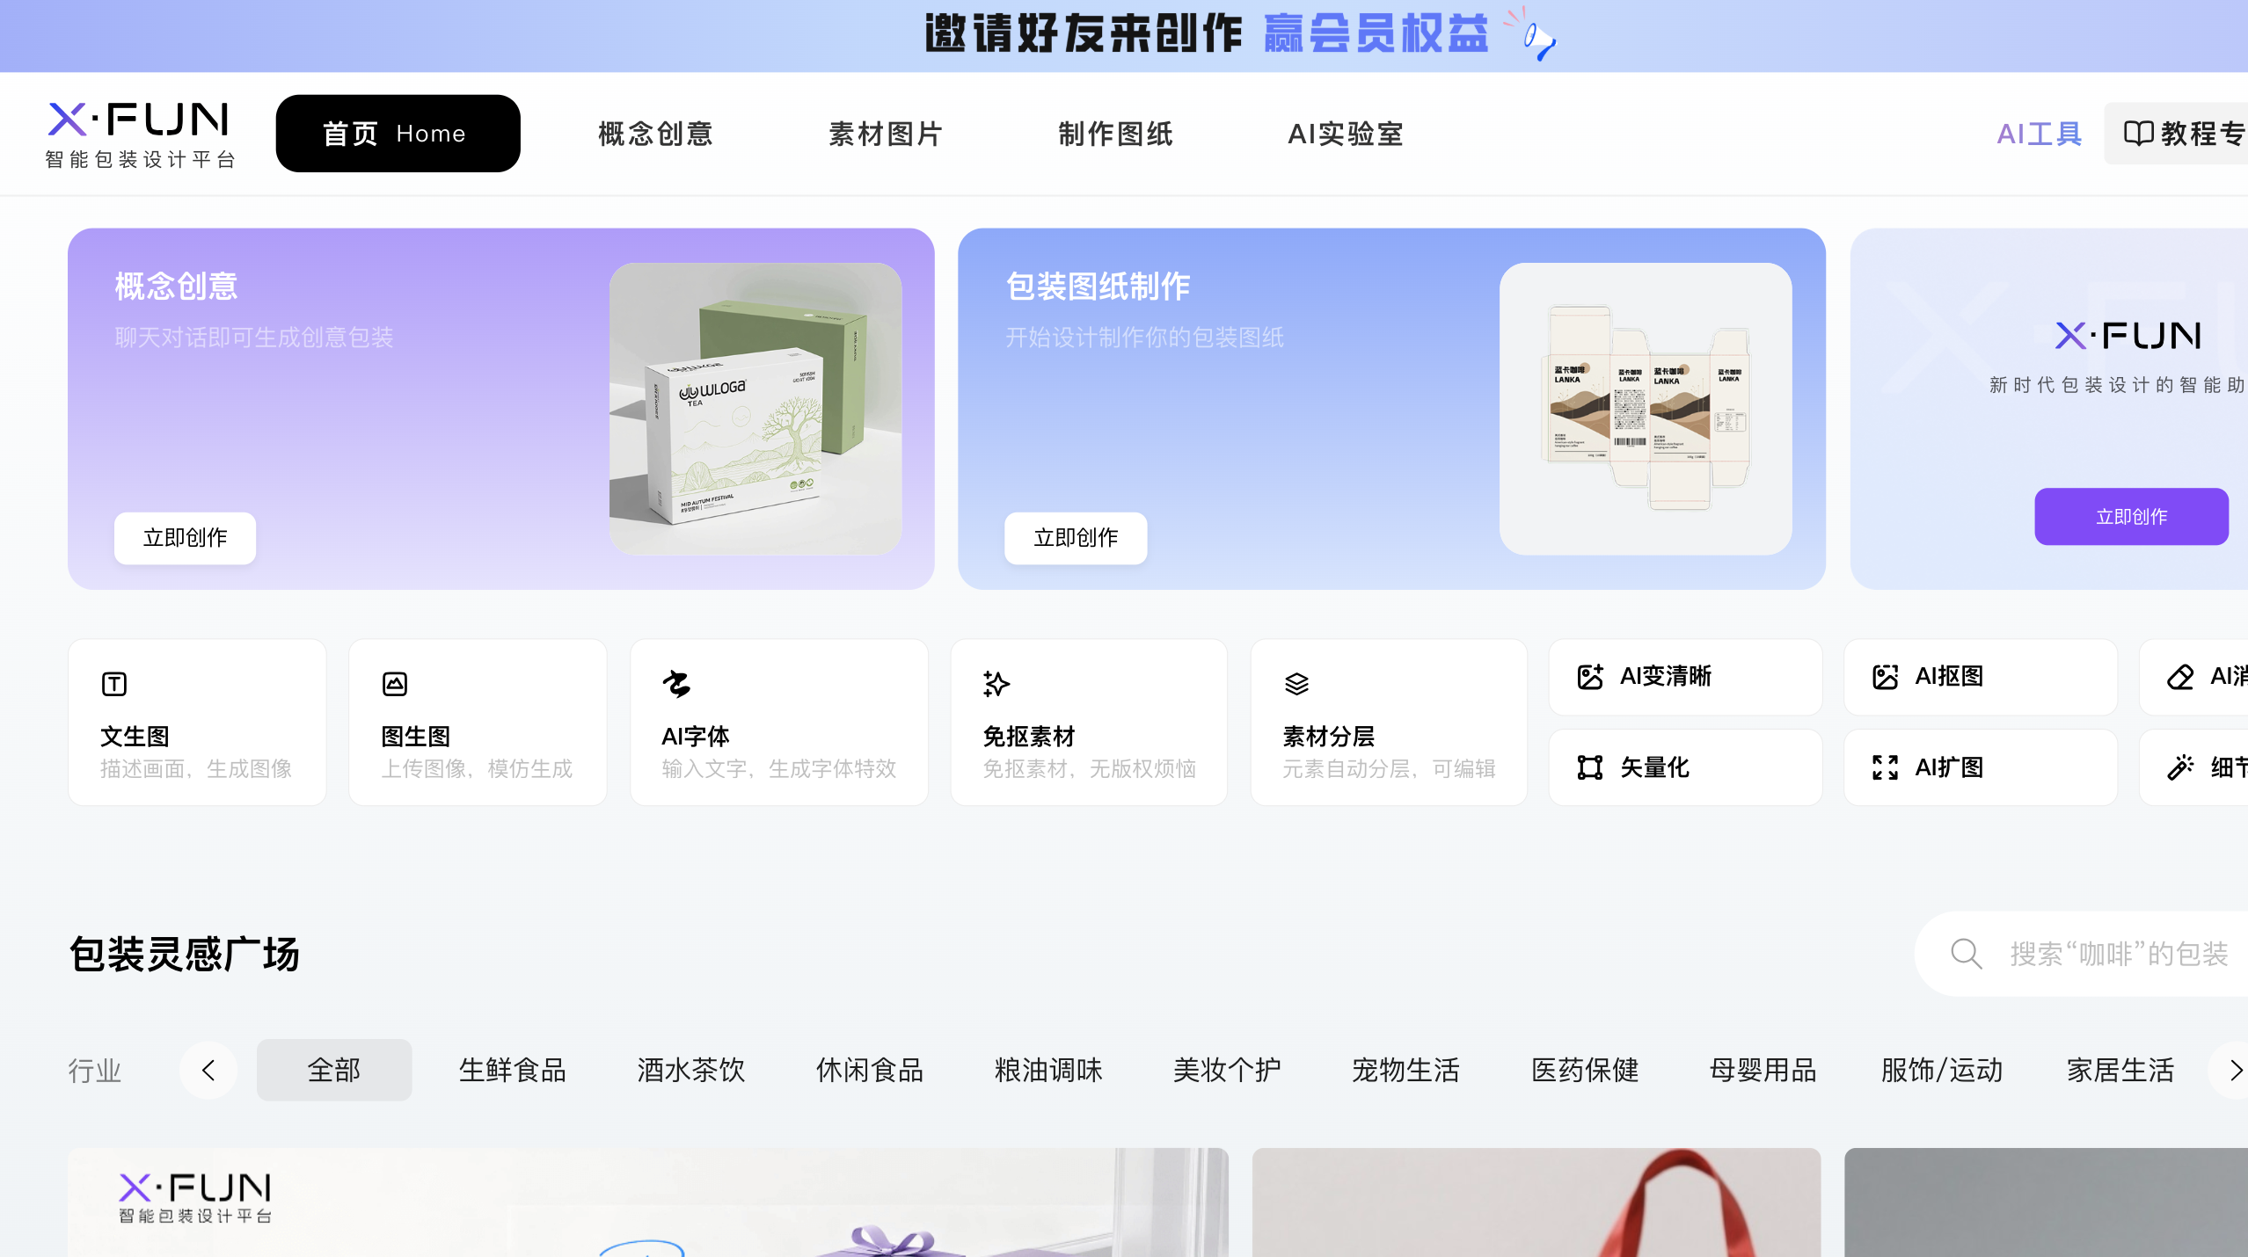Screen dimensions: 2248x1257
Task: Click the search magnifier icon
Action: (1966, 954)
